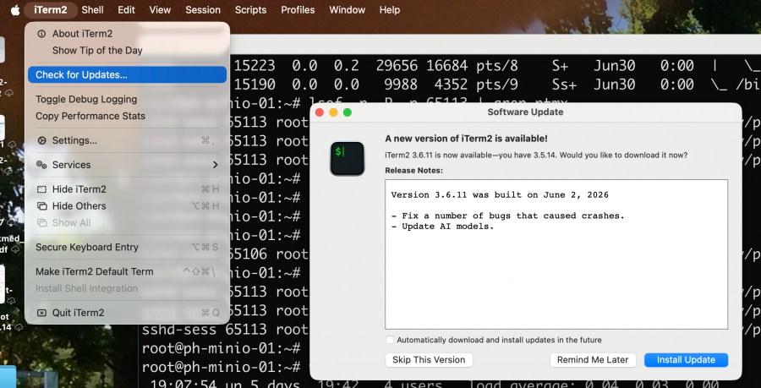Open the Scripts menu
761x388 pixels.
pyautogui.click(x=250, y=9)
